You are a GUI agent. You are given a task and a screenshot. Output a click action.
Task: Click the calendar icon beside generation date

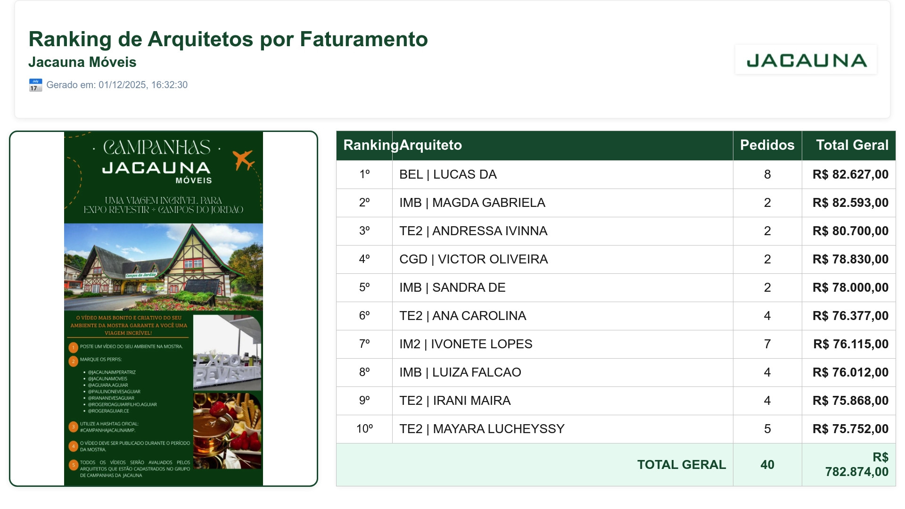[x=35, y=85]
